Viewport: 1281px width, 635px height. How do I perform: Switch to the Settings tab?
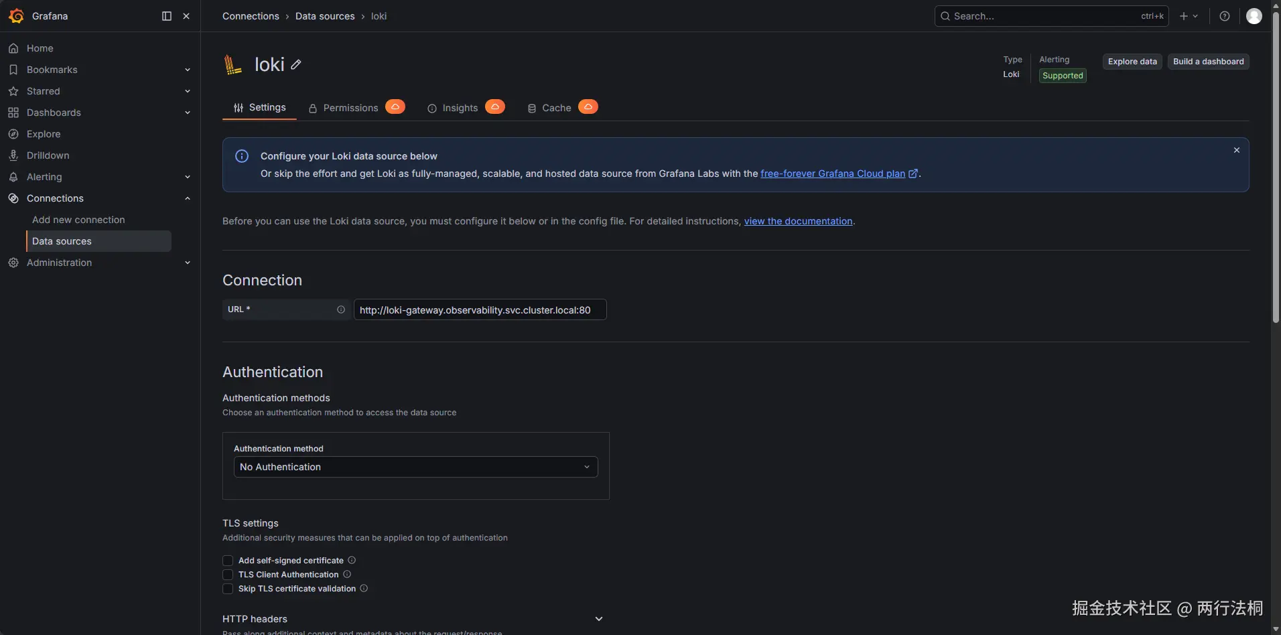(x=259, y=108)
